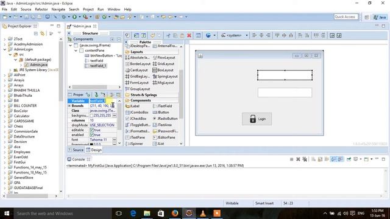This screenshot has height=219, width=390.
Task: Open File Explorer from the taskbar
Action: (x=147, y=214)
